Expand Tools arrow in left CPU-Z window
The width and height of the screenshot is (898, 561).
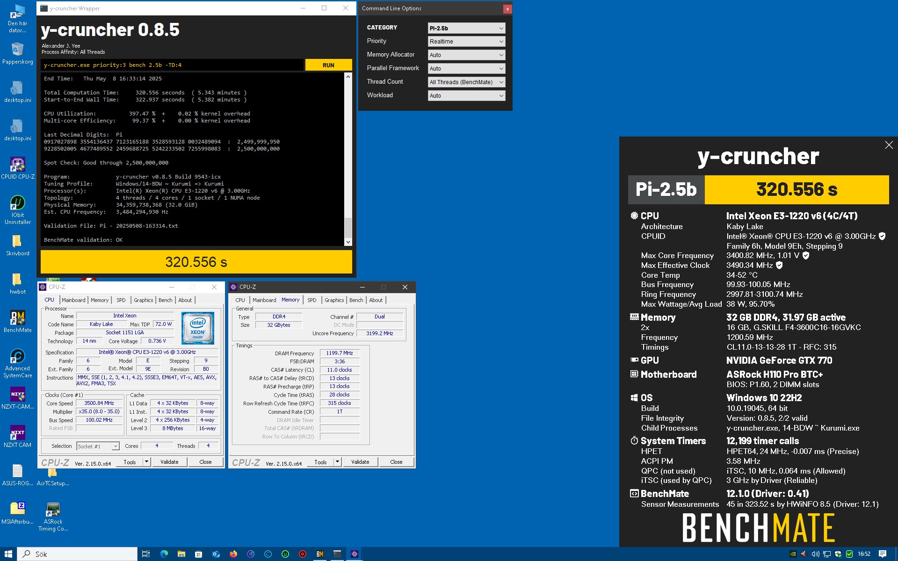pos(146,462)
